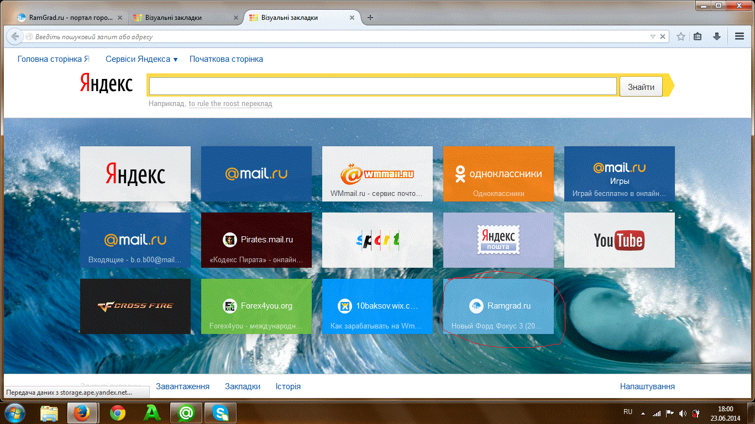
Task: Launch Google Chrome from the taskbar
Action: (x=117, y=413)
